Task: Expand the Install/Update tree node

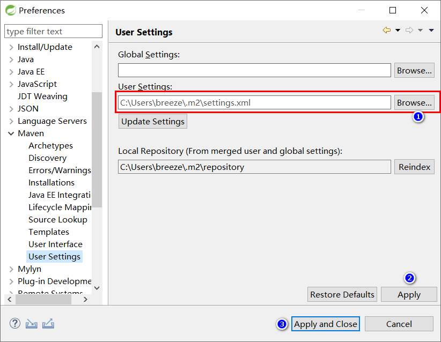Action: click(x=11, y=47)
